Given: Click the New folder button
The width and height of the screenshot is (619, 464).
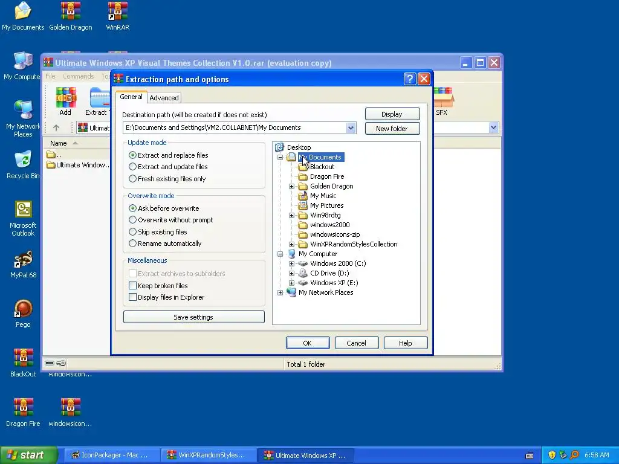Looking at the screenshot, I should (x=392, y=128).
